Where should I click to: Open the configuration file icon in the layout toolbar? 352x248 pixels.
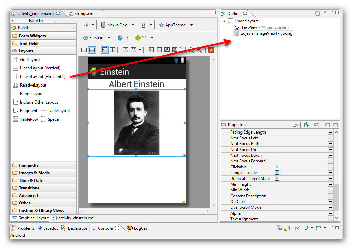tap(86, 25)
